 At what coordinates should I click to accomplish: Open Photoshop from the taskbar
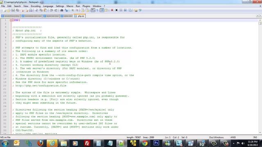[156, 143]
